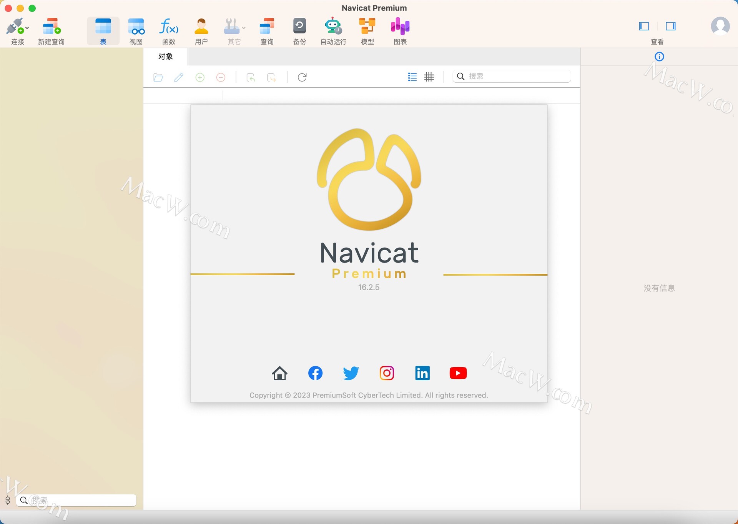Open the Facebook link on splash screen
Image resolution: width=738 pixels, height=524 pixels.
(315, 373)
